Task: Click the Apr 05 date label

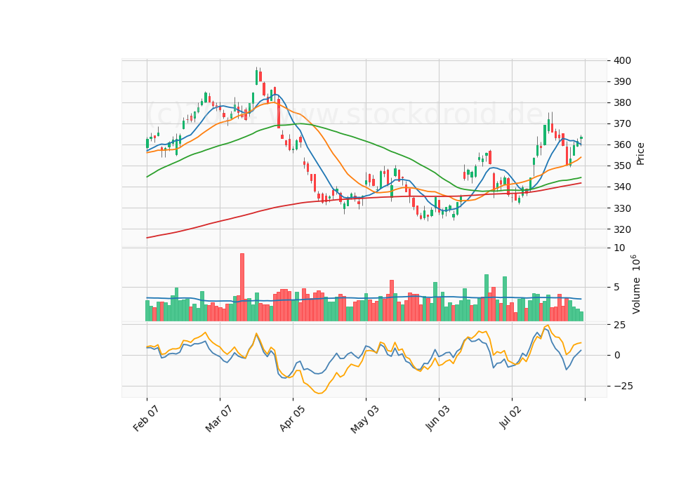Action: click(292, 419)
